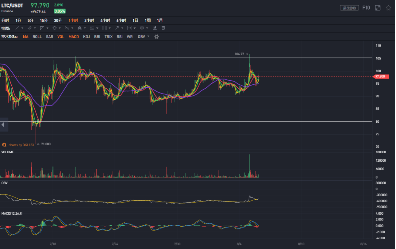This screenshot has height=249, width=396.
Task: Switch to 5分 timeframe
Action: point(30,21)
